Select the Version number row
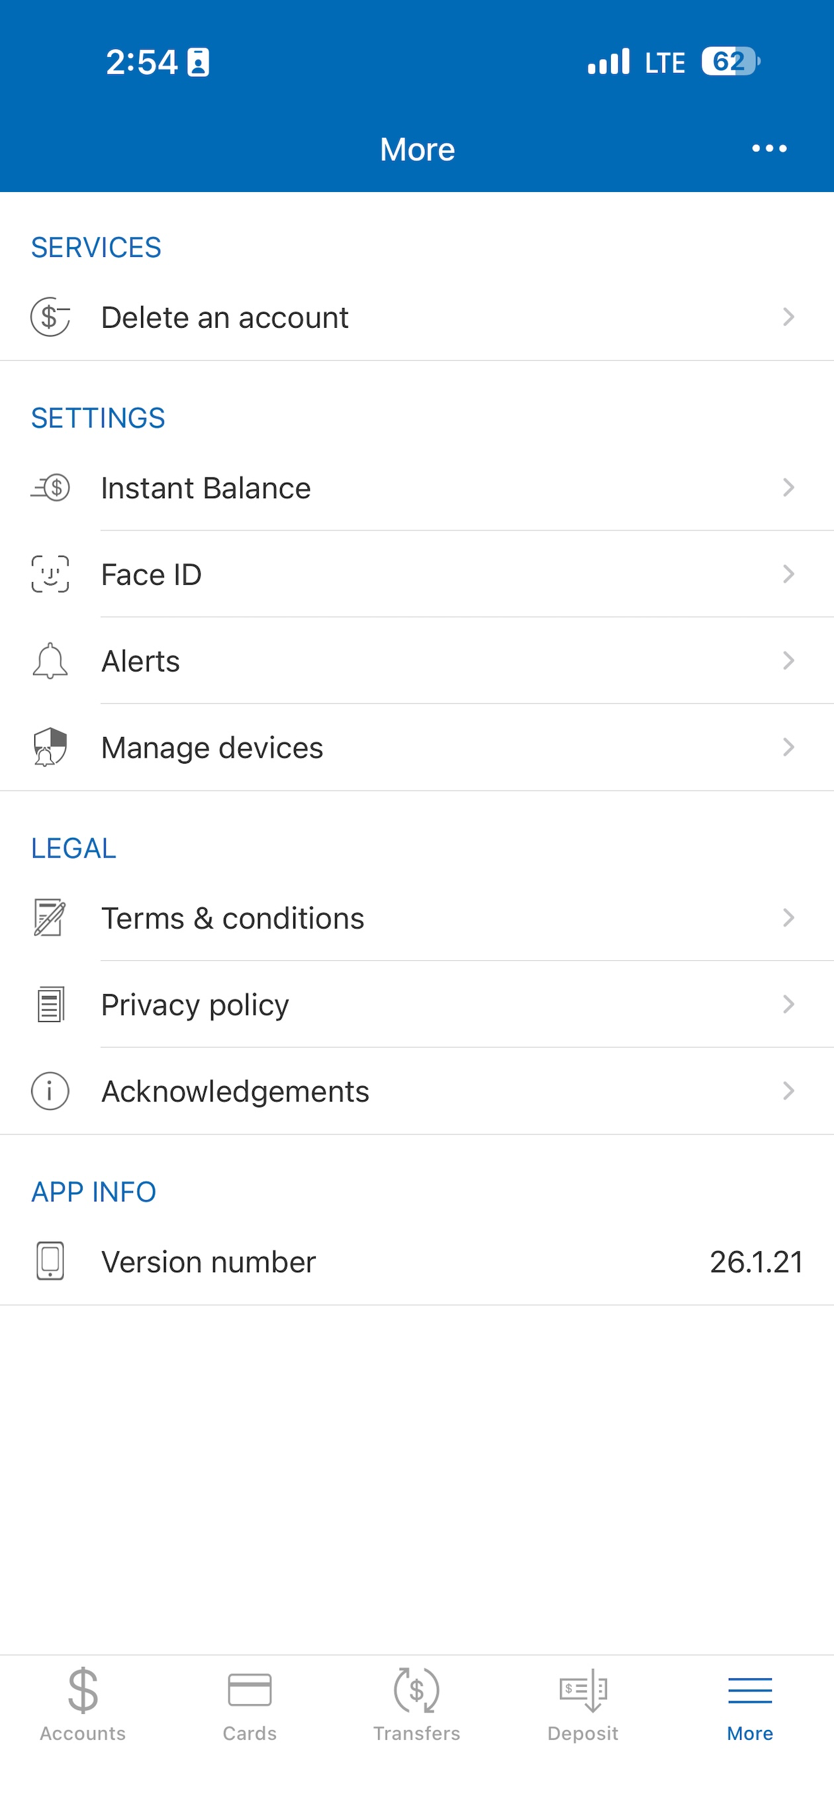Viewport: 834px width, 1812px height. pos(417,1262)
